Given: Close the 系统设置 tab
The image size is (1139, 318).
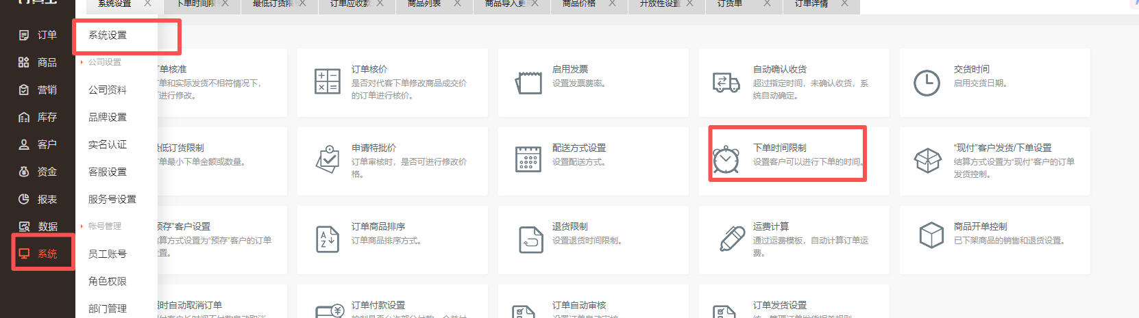Looking at the screenshot, I should click(147, 3).
